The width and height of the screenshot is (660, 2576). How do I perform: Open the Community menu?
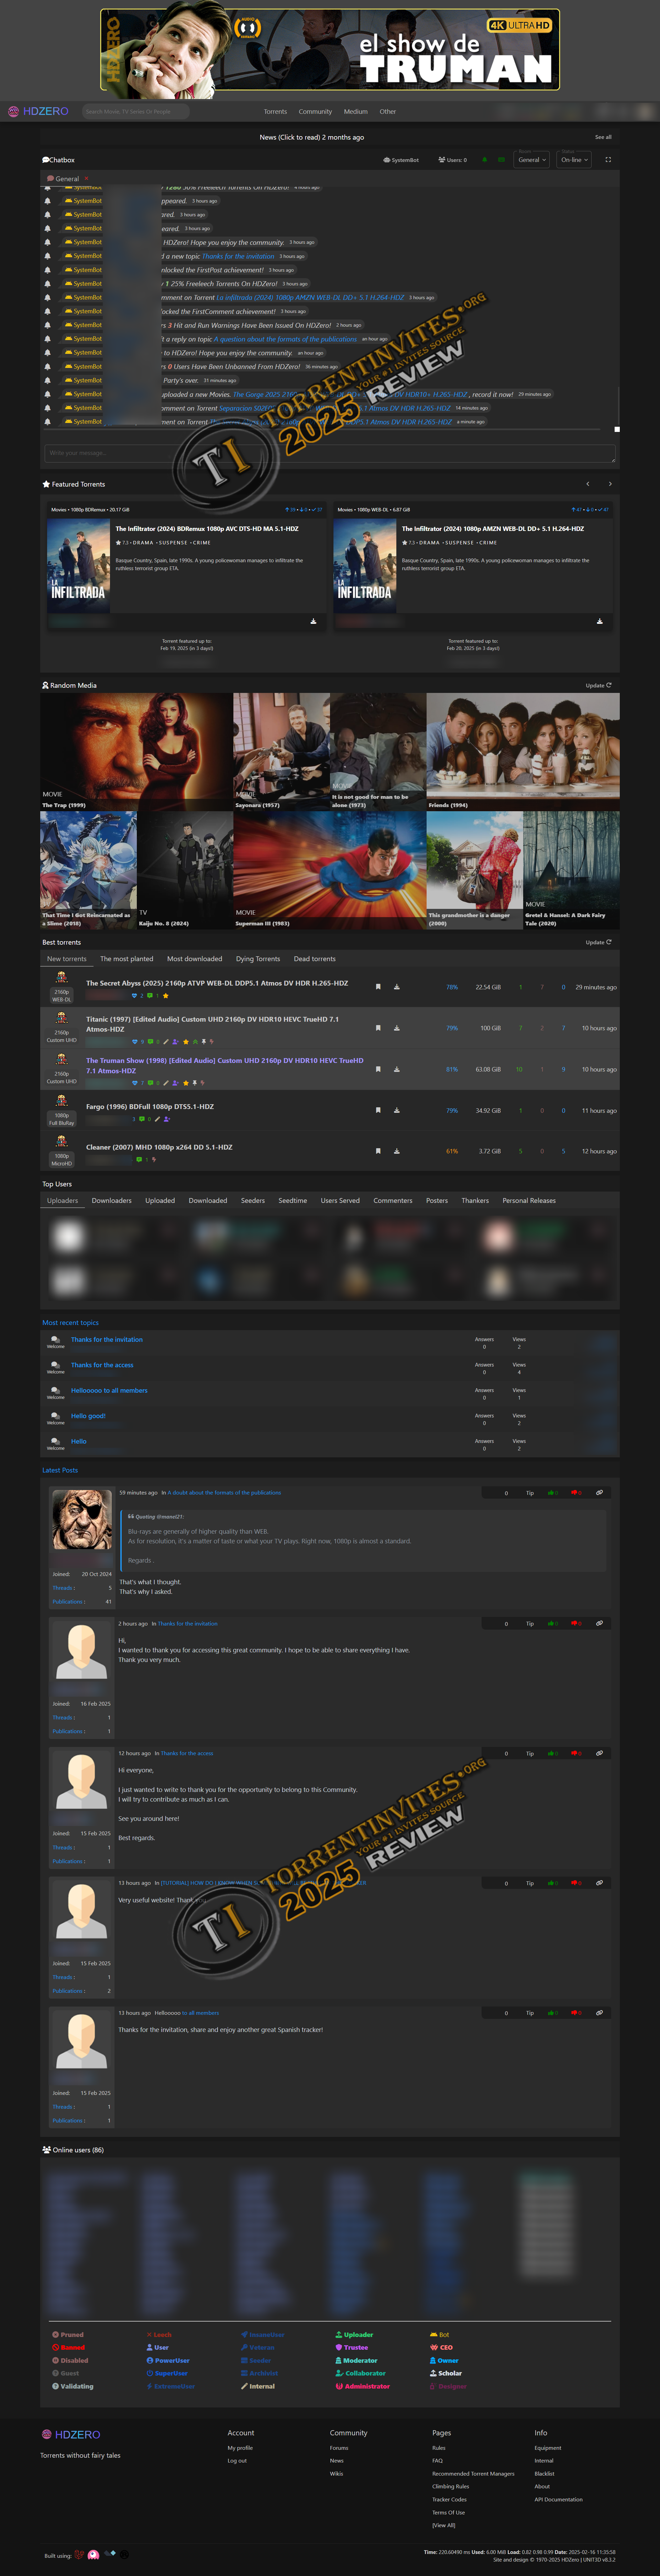point(315,112)
